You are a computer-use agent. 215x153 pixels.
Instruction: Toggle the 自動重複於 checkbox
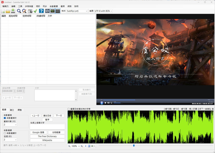pos(5,118)
